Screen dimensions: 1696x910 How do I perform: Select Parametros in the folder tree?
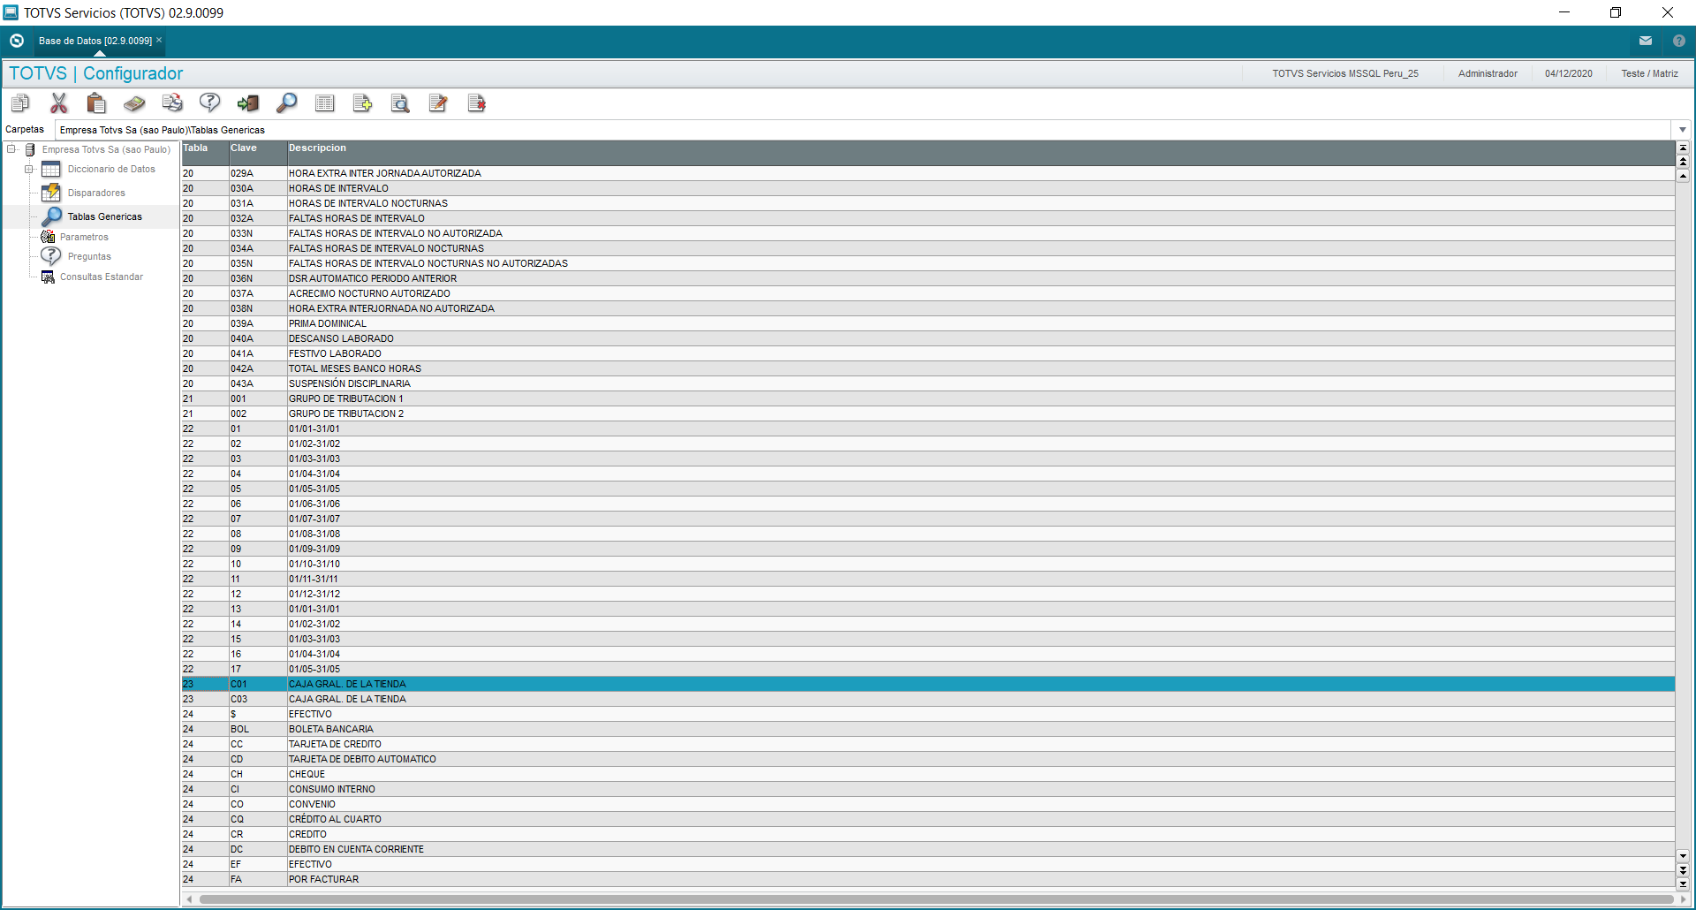click(x=84, y=237)
